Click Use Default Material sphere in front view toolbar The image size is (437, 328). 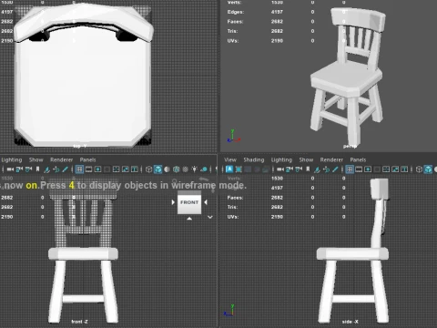click(x=167, y=169)
